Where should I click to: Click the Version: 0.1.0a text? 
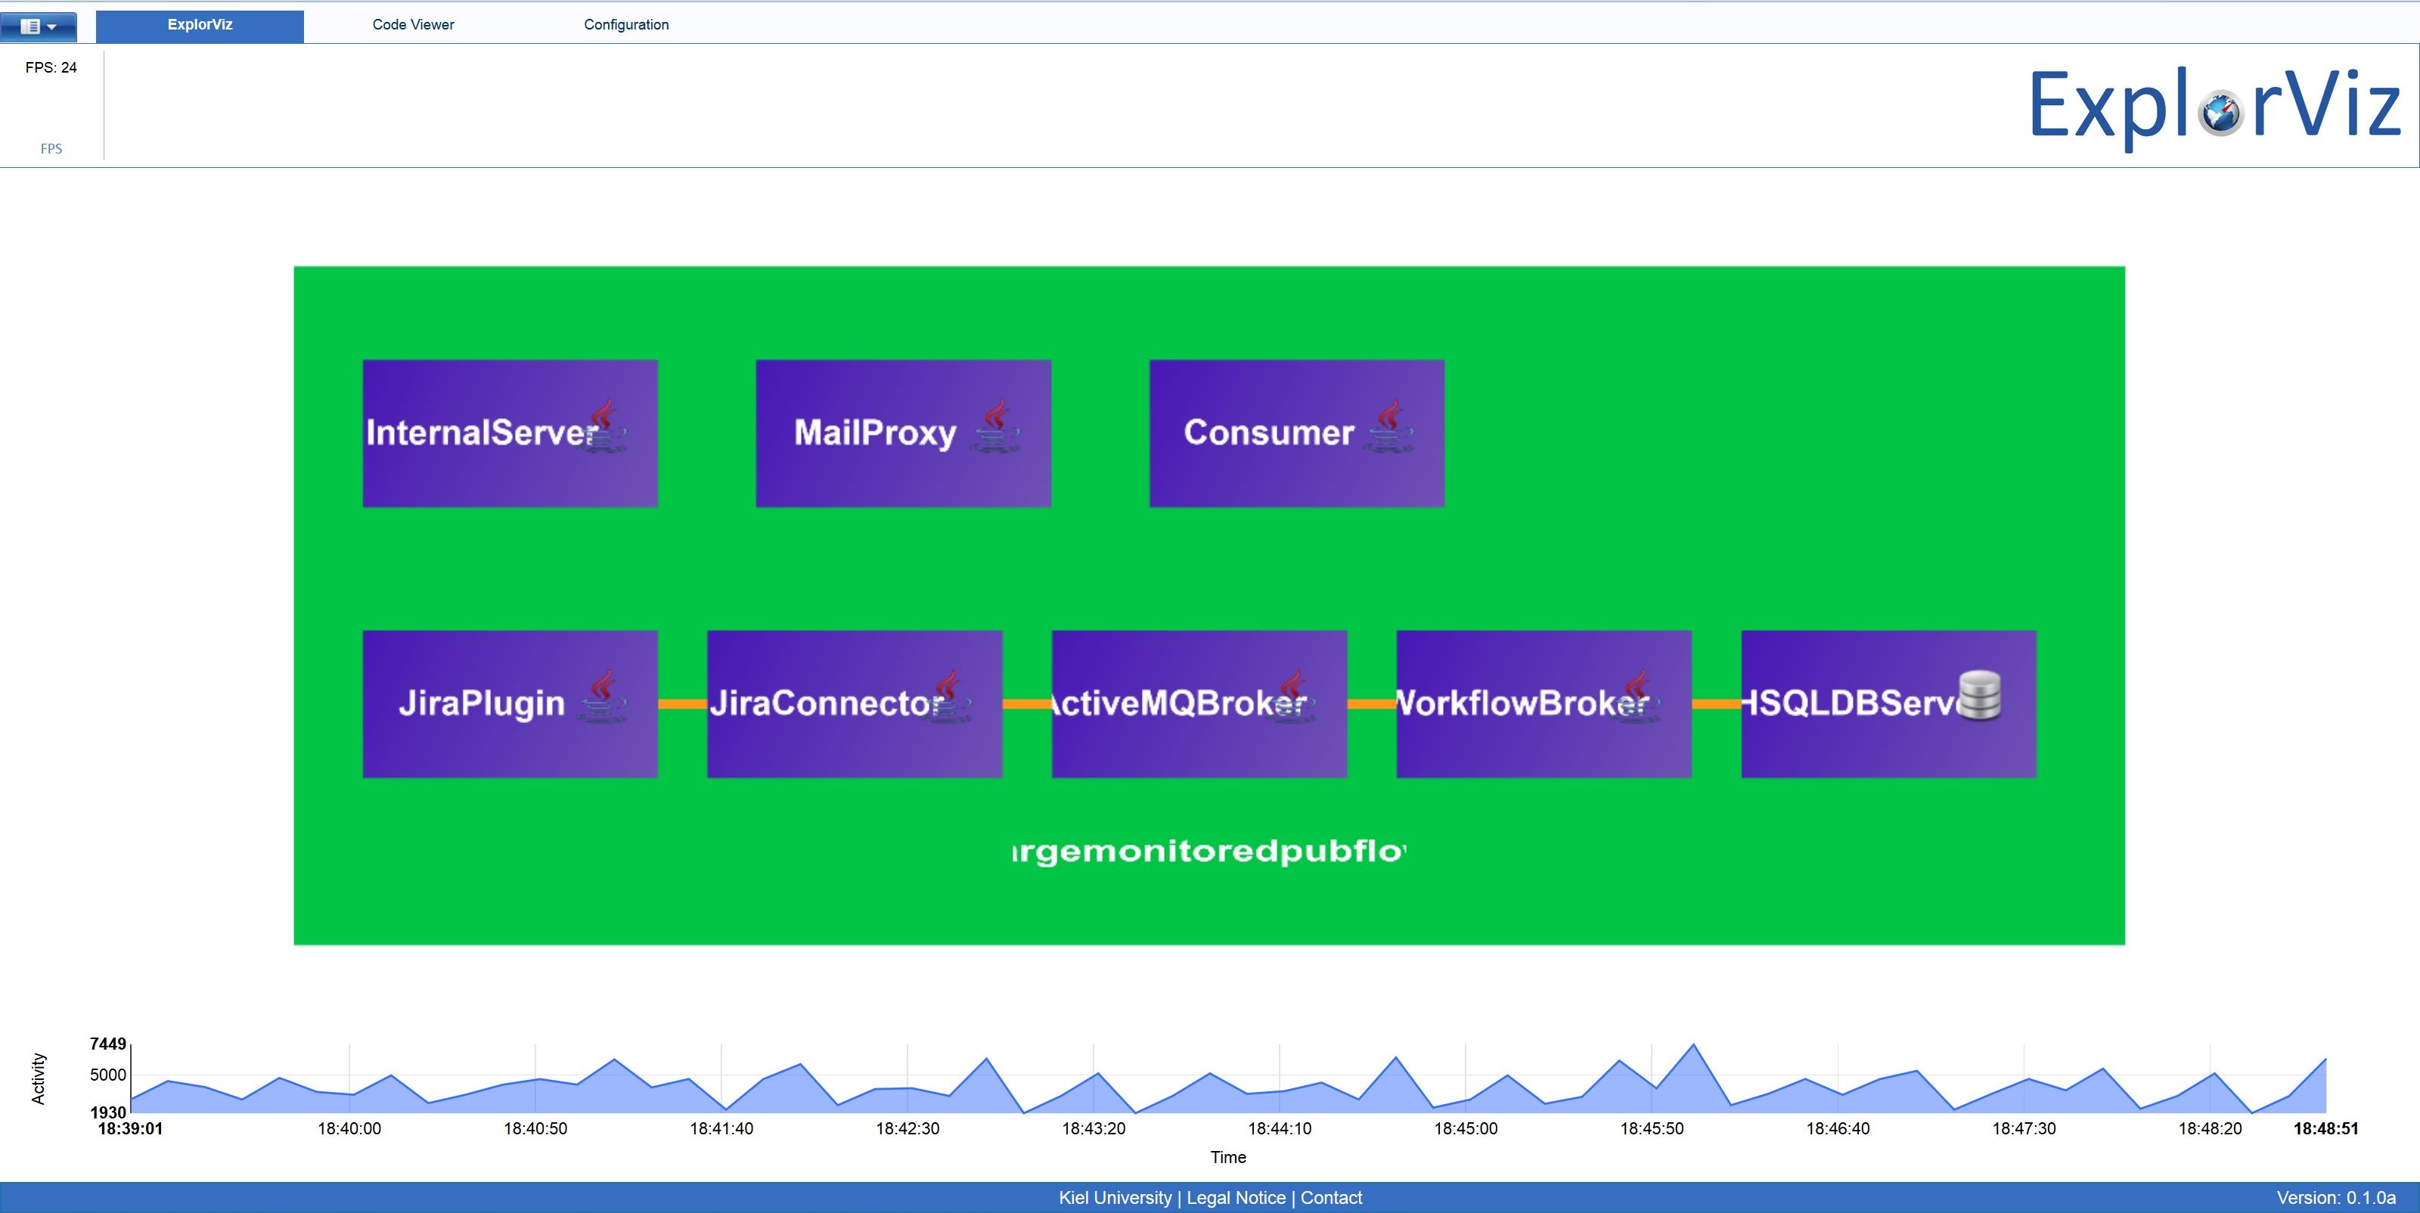pos(2336,1198)
